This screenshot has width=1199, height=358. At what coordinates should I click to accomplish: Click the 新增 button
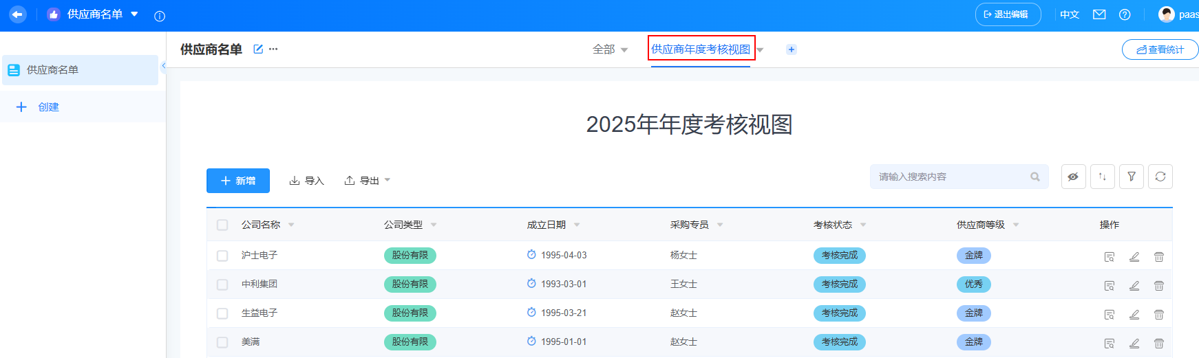click(x=238, y=181)
